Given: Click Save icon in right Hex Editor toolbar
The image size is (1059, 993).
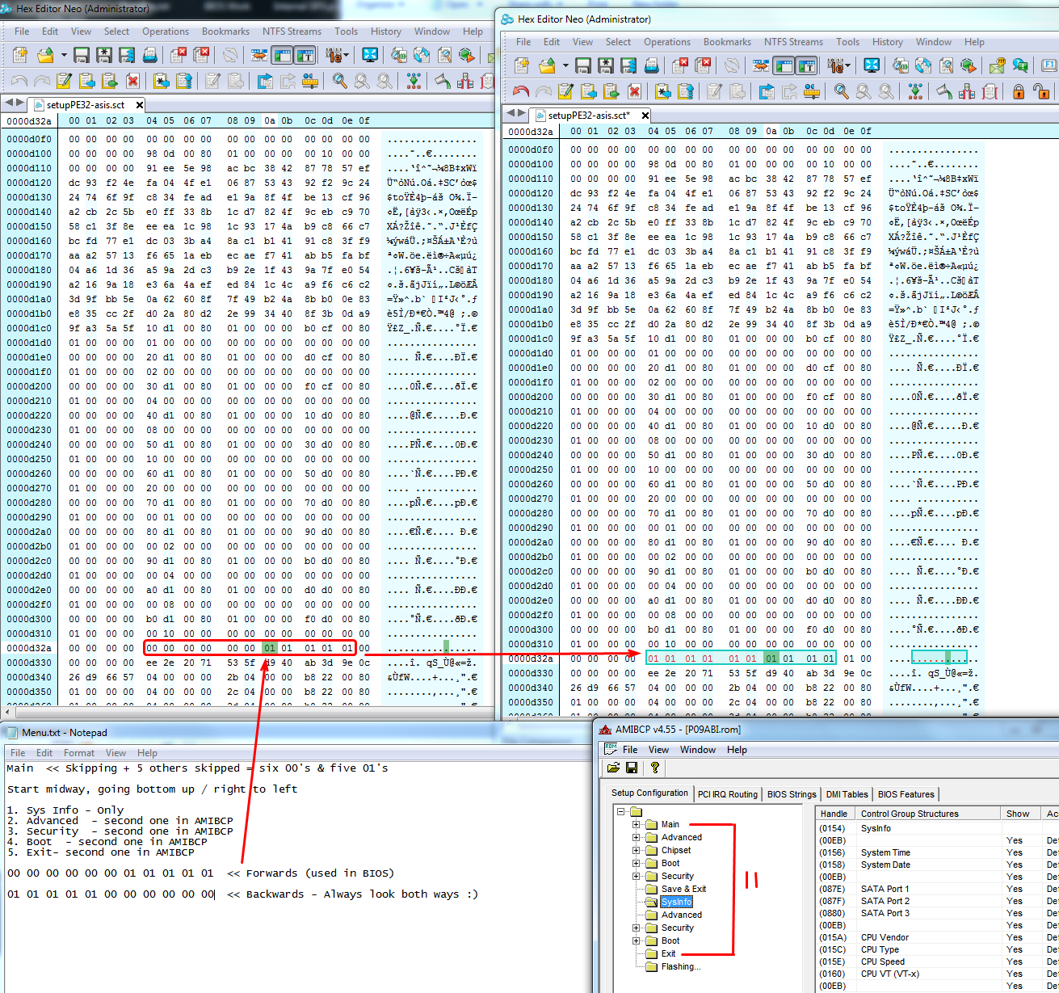Looking at the screenshot, I should 583,65.
